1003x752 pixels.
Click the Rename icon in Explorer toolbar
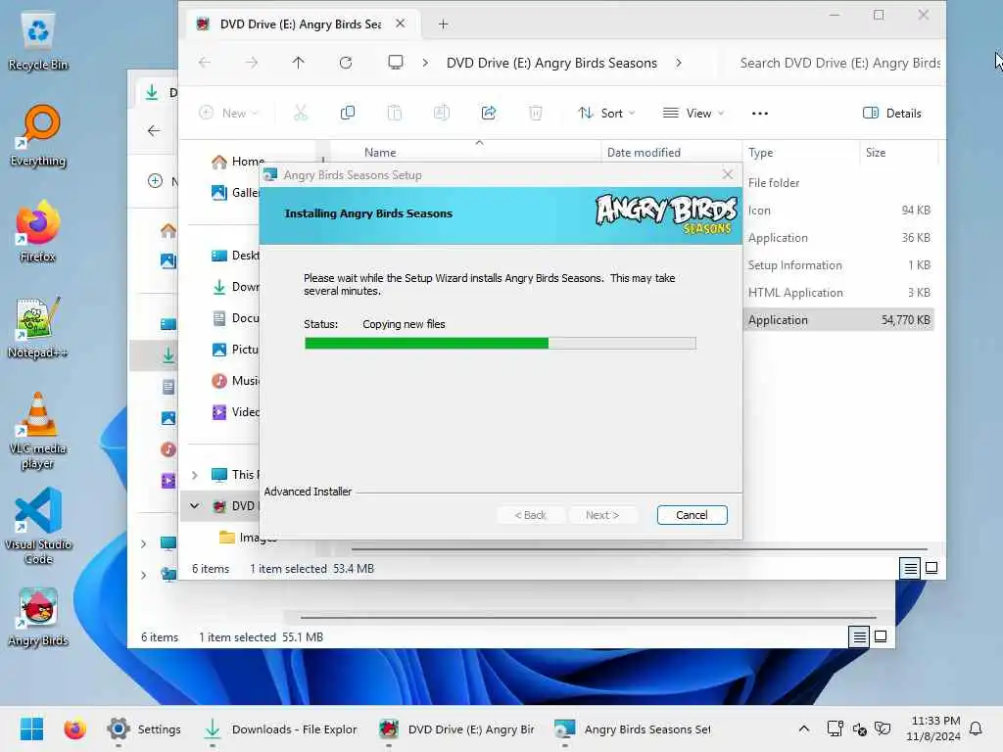tap(442, 114)
